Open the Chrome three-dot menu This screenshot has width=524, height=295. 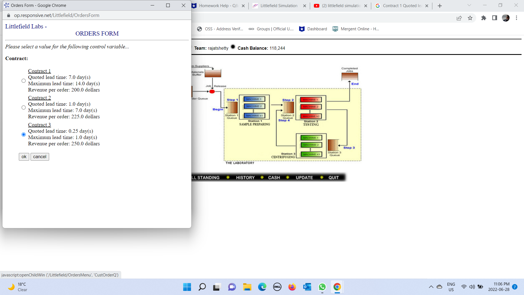pos(516,18)
